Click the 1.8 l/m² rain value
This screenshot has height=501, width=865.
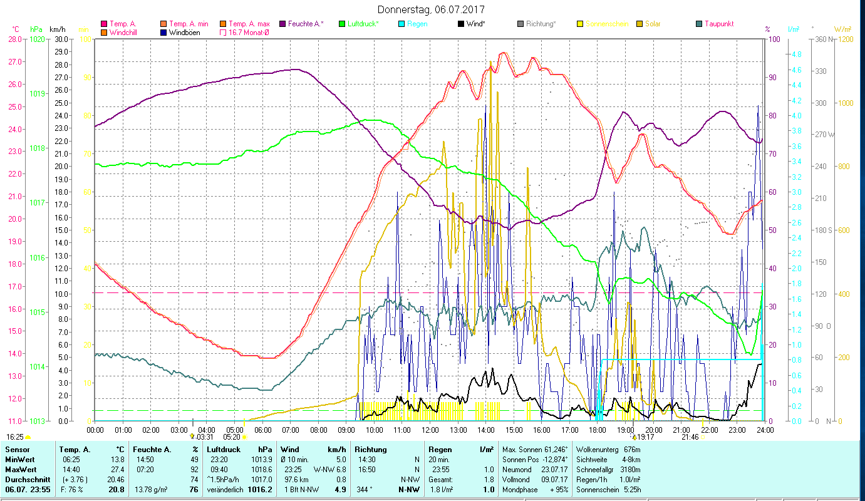click(442, 490)
